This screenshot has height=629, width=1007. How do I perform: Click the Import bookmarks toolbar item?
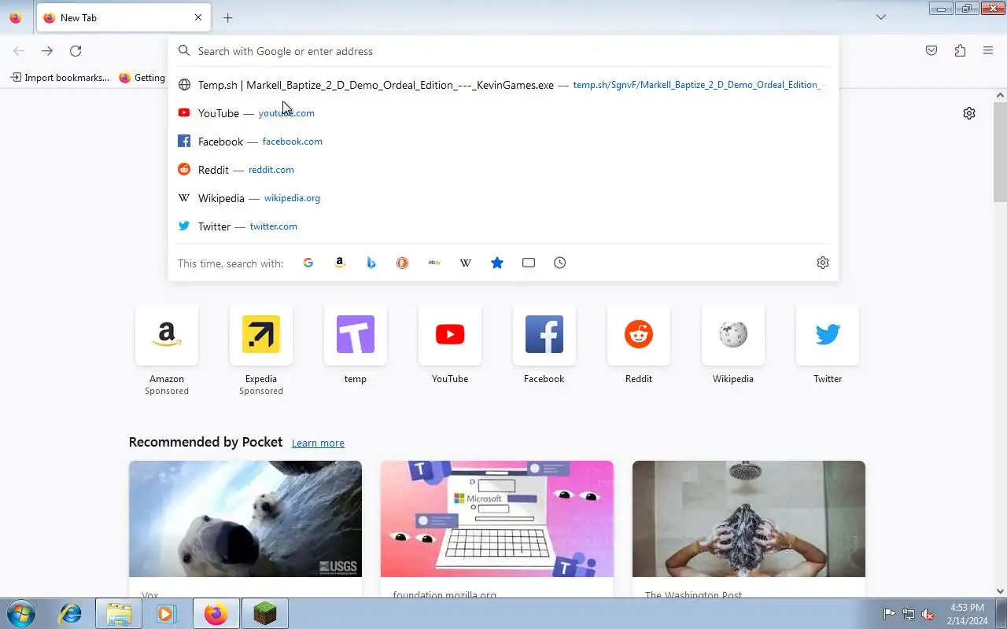(x=60, y=77)
